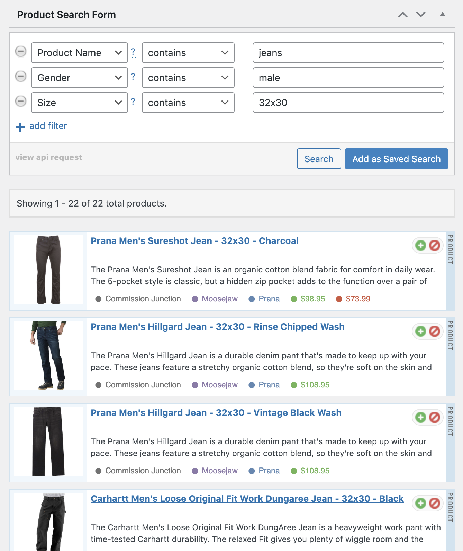
Task: Click the '32x30' value input
Action: point(348,103)
